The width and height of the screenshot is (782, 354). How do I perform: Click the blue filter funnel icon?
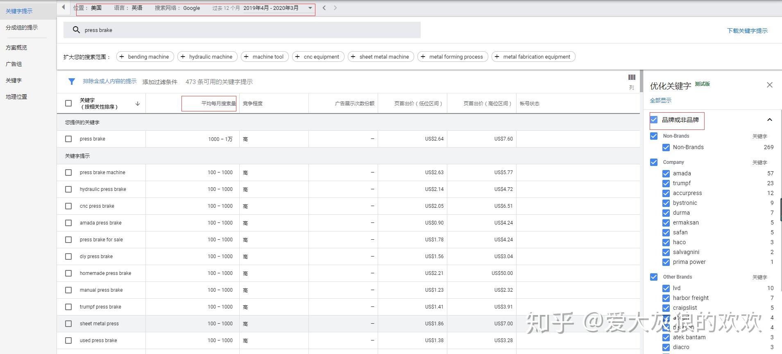point(72,82)
